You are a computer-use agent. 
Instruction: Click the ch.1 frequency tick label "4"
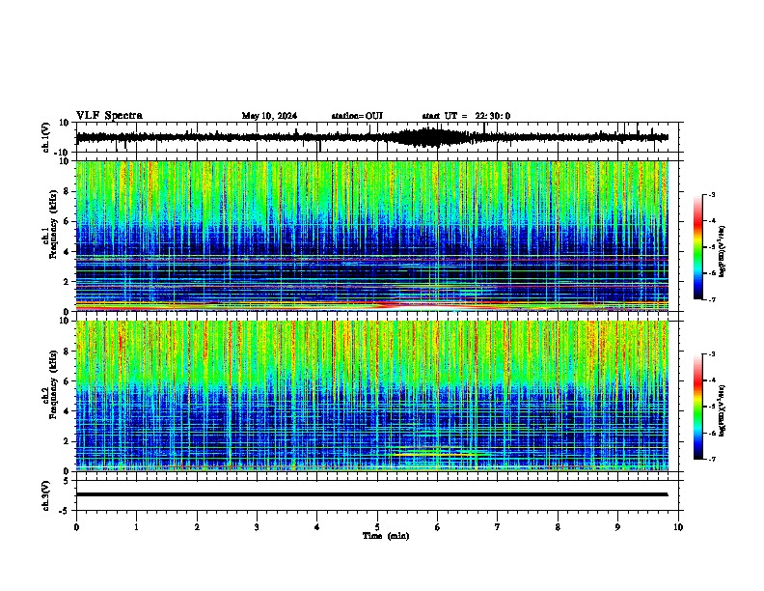click(67, 252)
